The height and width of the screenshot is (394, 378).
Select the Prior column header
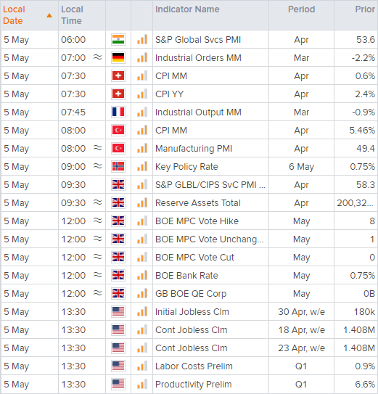[x=365, y=9]
